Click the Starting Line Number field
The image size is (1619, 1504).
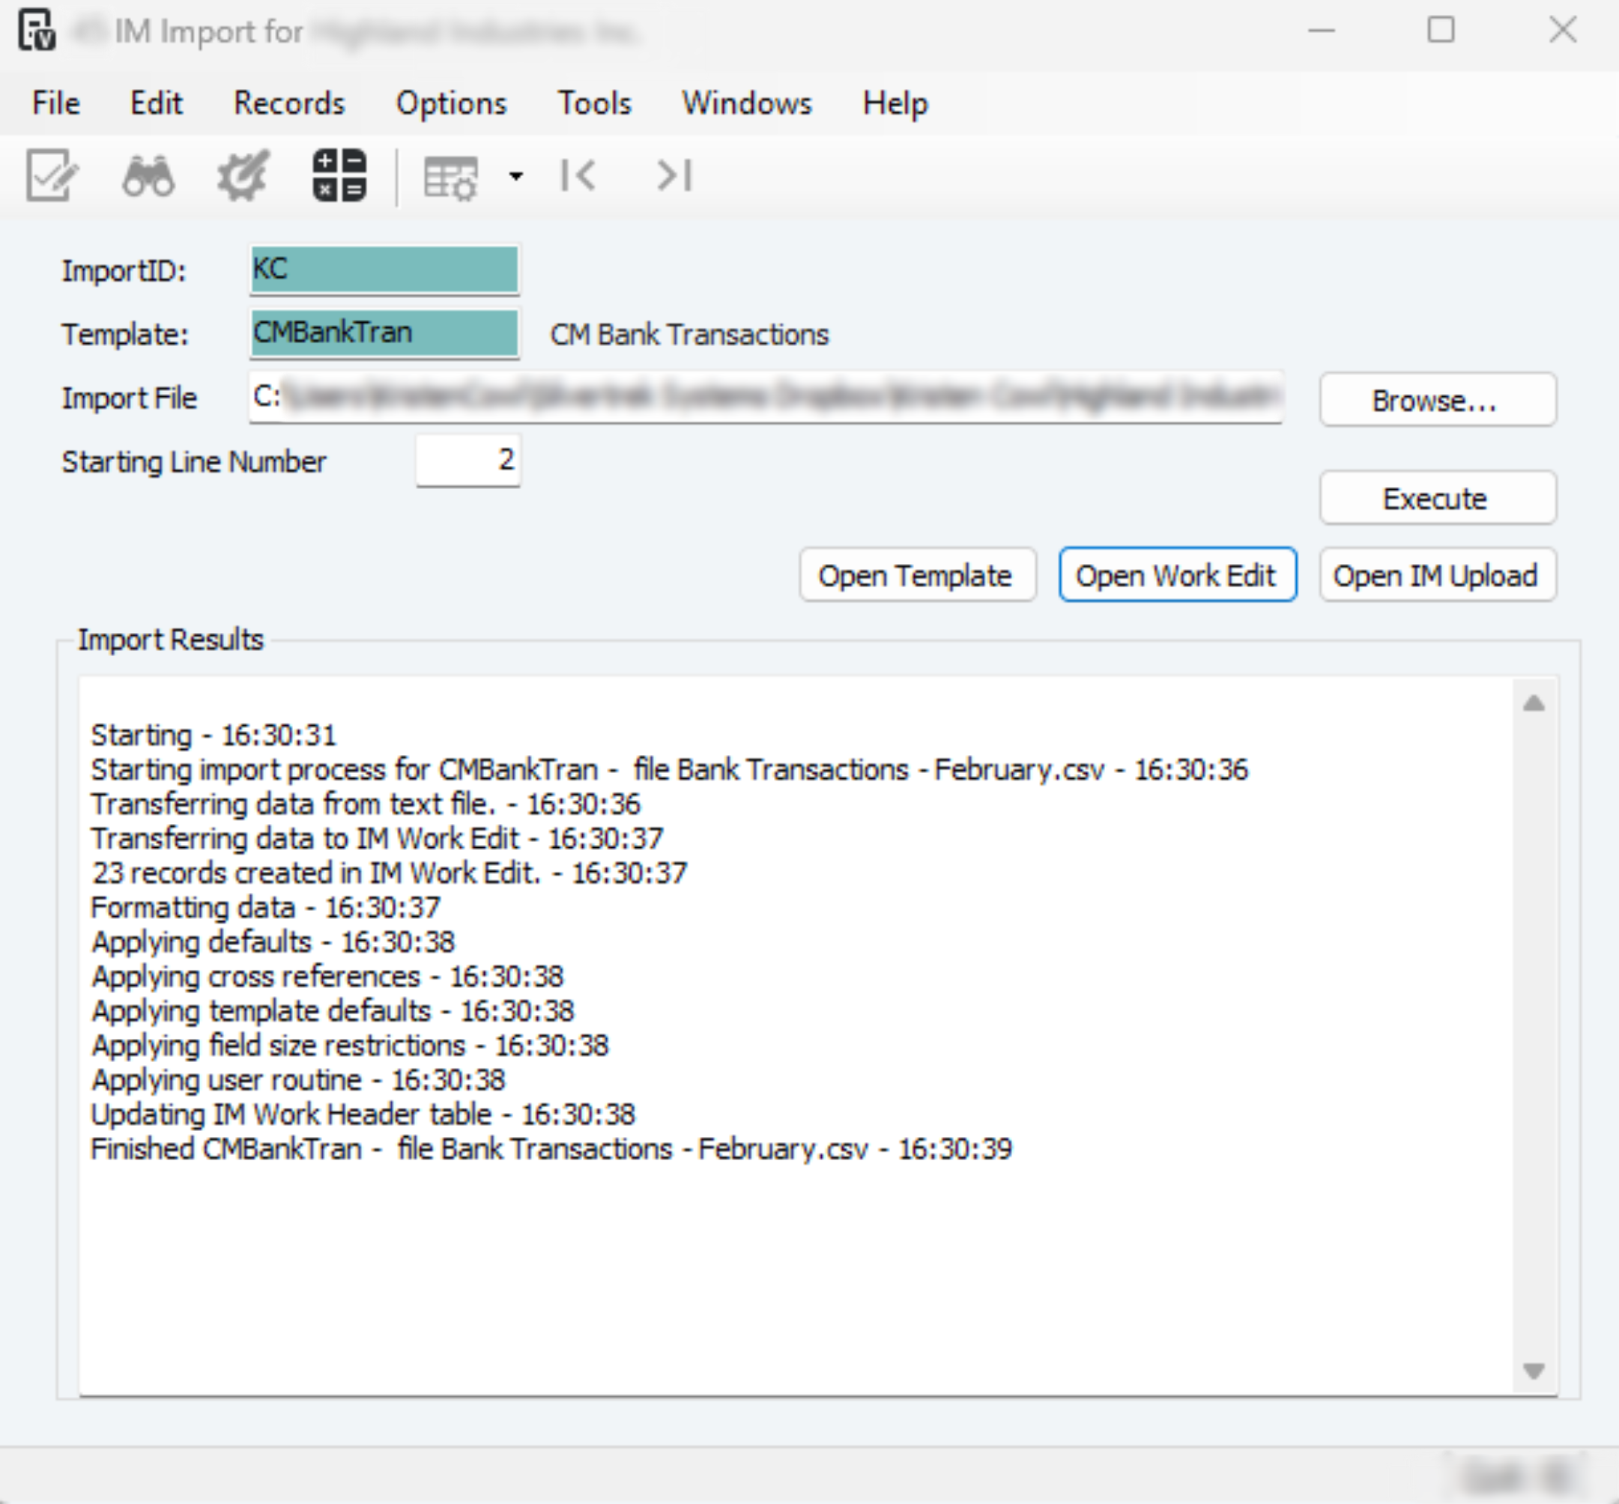[x=468, y=461]
